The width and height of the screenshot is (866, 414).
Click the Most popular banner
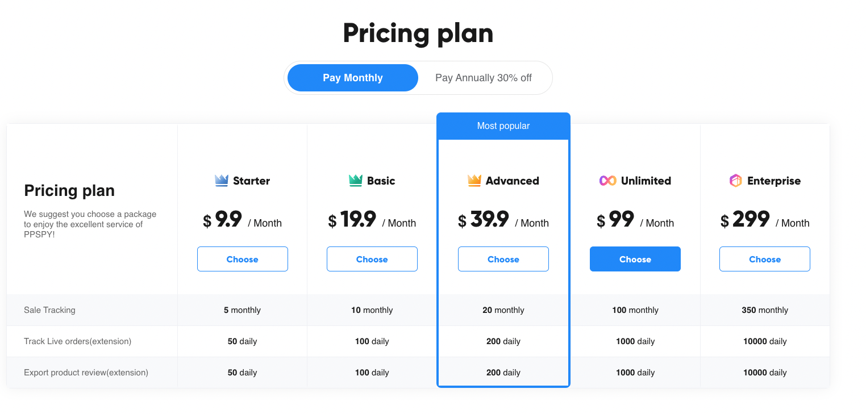(503, 126)
